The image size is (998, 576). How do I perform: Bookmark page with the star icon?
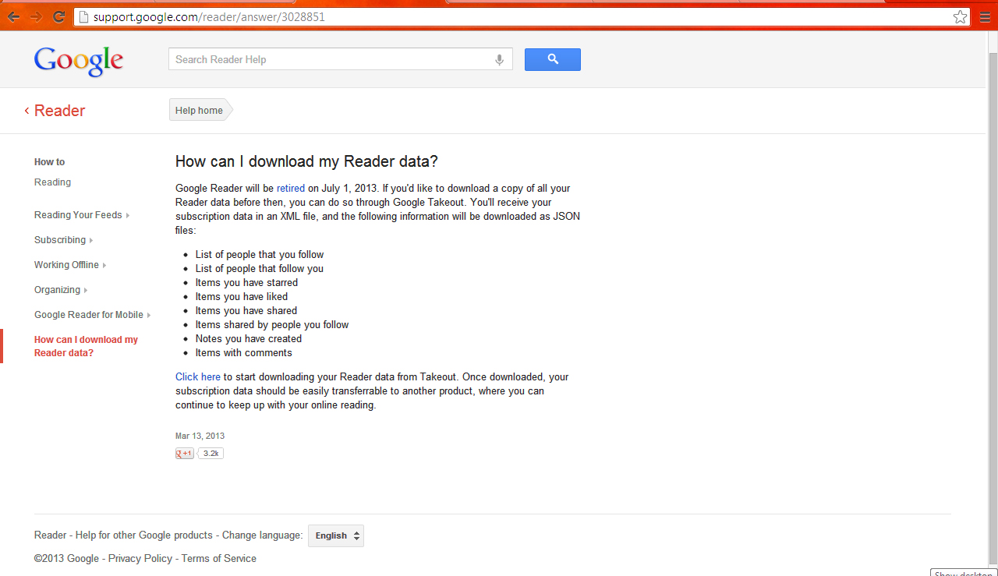tap(960, 16)
